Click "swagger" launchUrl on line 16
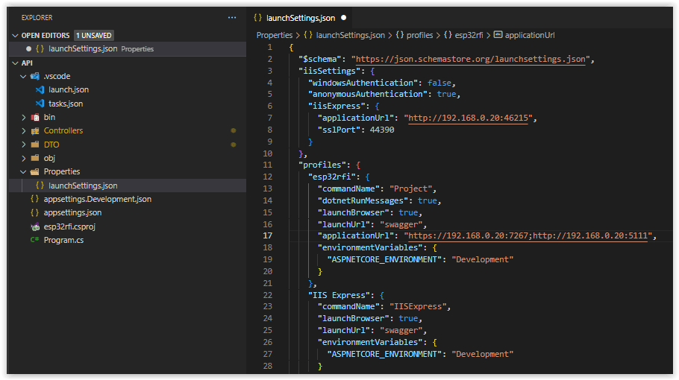This screenshot has width=679, height=380. [401, 224]
